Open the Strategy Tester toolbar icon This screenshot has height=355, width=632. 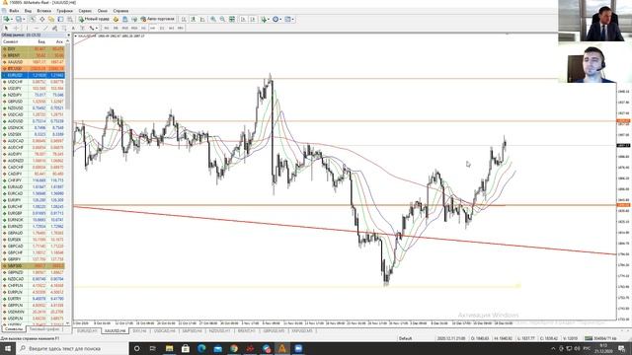(x=70, y=19)
